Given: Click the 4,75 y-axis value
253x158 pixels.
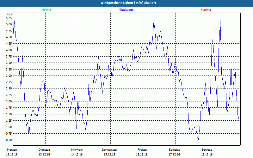Looking at the screenshot, I should [x=9, y=31].
